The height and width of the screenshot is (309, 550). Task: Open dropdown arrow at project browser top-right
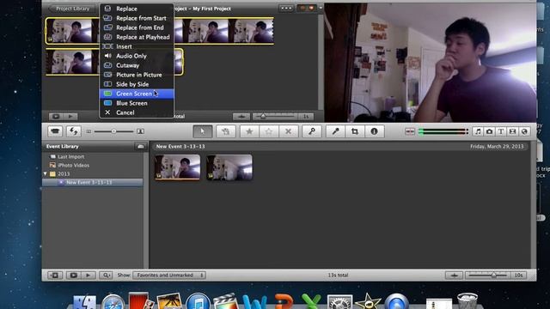pyautogui.click(x=321, y=8)
